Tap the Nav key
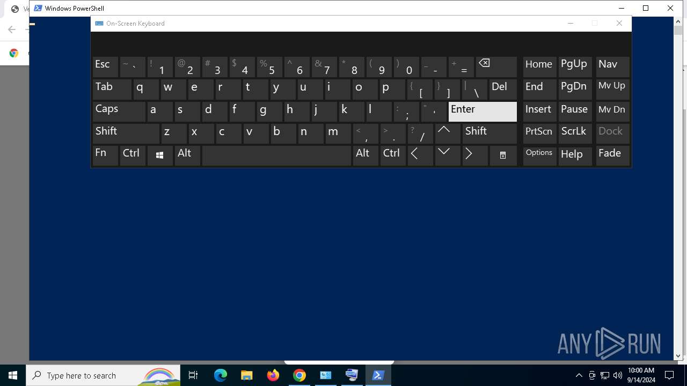Image resolution: width=687 pixels, height=386 pixels. [612, 67]
